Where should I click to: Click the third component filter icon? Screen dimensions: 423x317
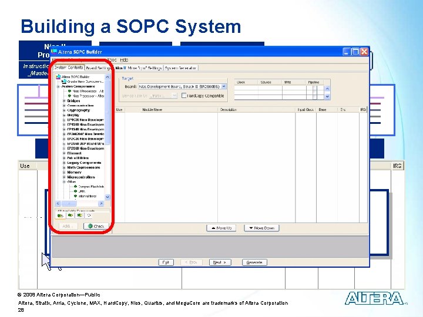[x=79, y=215]
